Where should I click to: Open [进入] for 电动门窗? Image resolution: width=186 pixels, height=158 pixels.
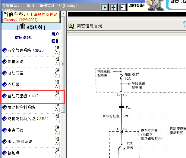click(57, 73)
